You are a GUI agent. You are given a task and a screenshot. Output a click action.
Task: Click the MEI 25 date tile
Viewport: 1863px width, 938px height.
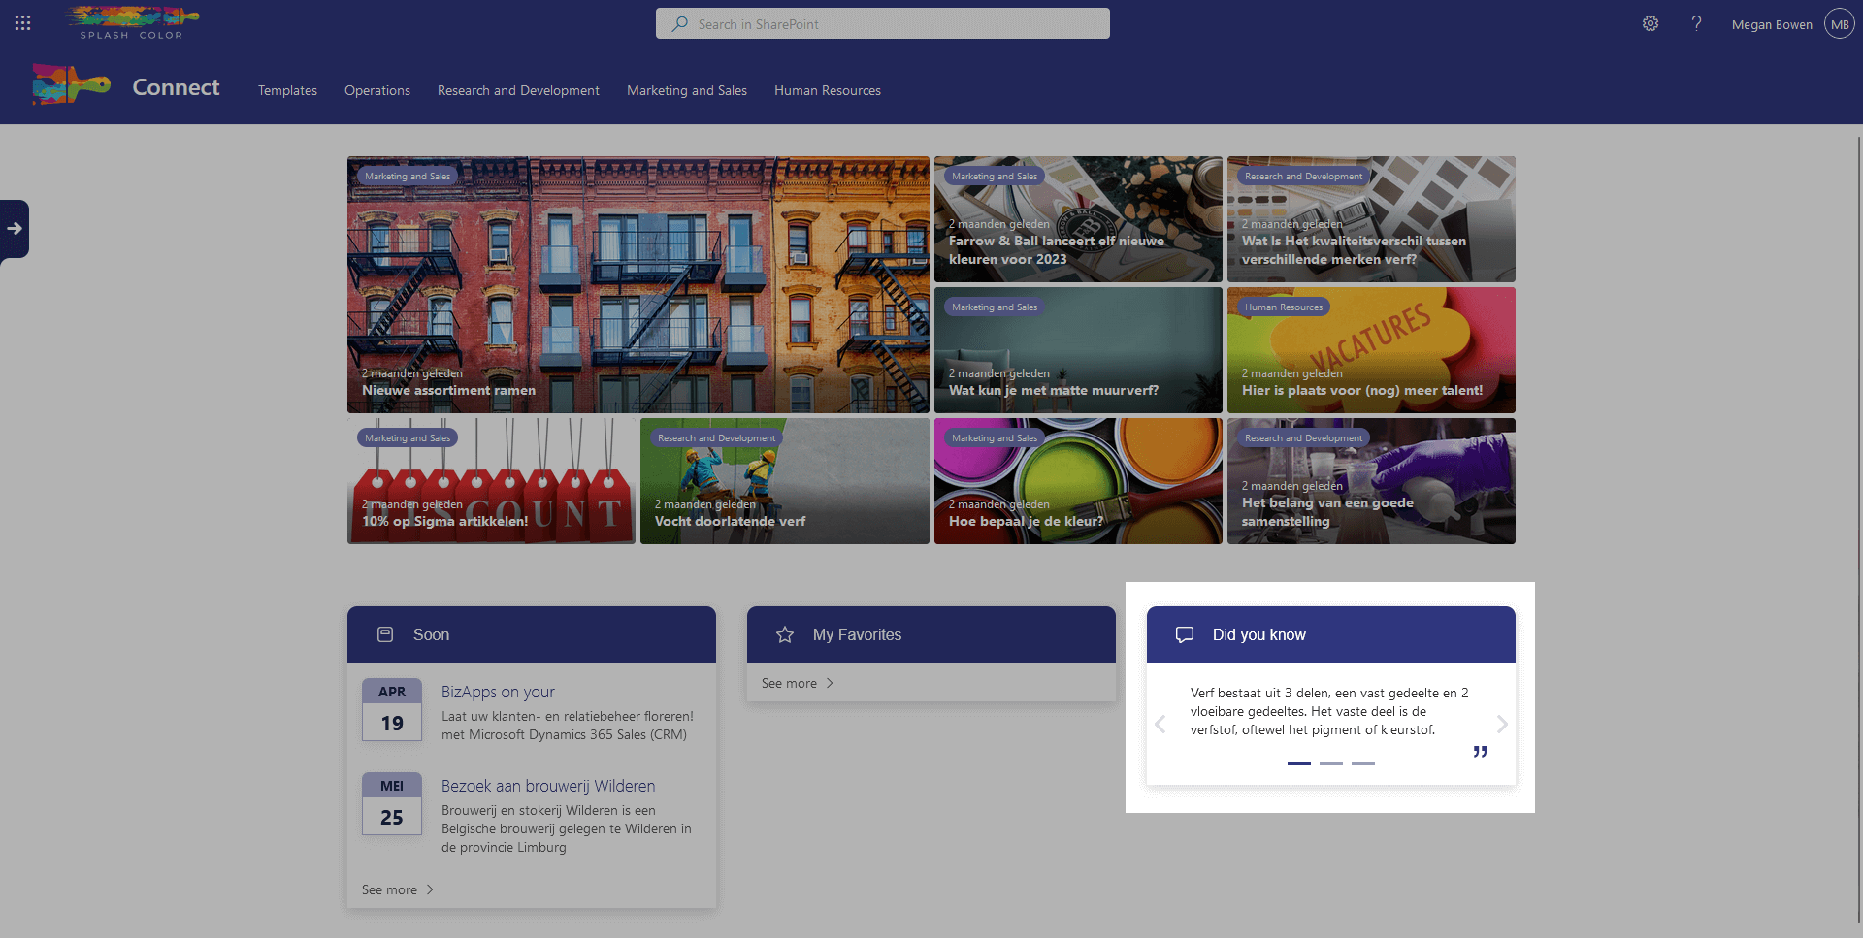click(x=392, y=803)
